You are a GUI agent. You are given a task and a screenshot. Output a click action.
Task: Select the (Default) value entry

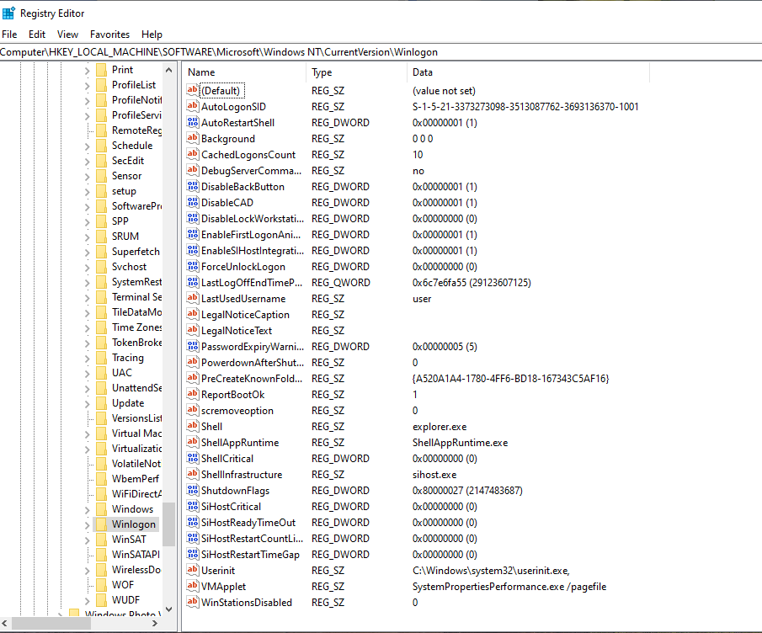pos(222,91)
